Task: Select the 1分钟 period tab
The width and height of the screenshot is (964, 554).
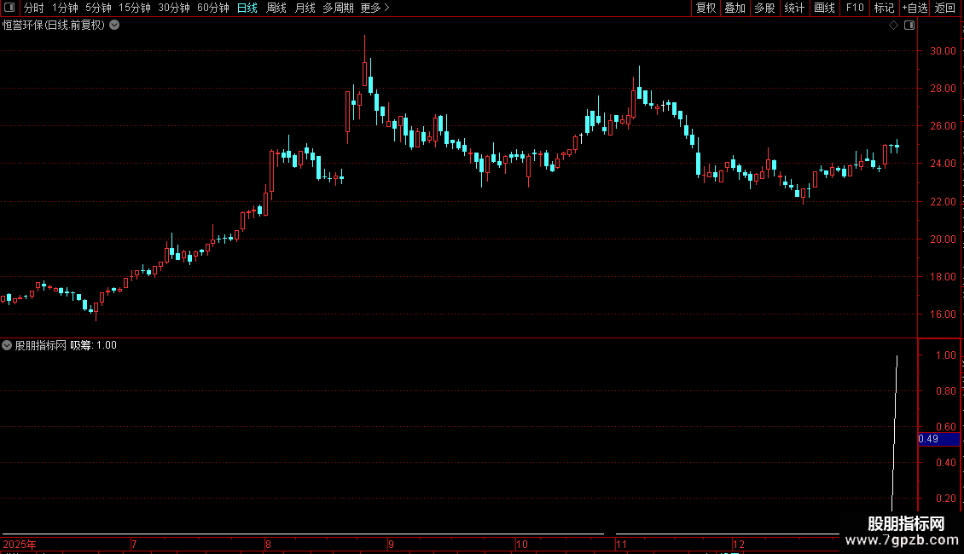Action: click(x=65, y=8)
